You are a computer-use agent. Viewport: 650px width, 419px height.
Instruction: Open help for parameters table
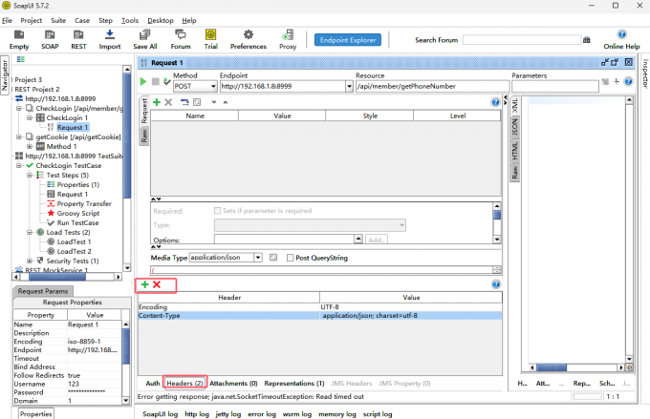click(x=495, y=102)
